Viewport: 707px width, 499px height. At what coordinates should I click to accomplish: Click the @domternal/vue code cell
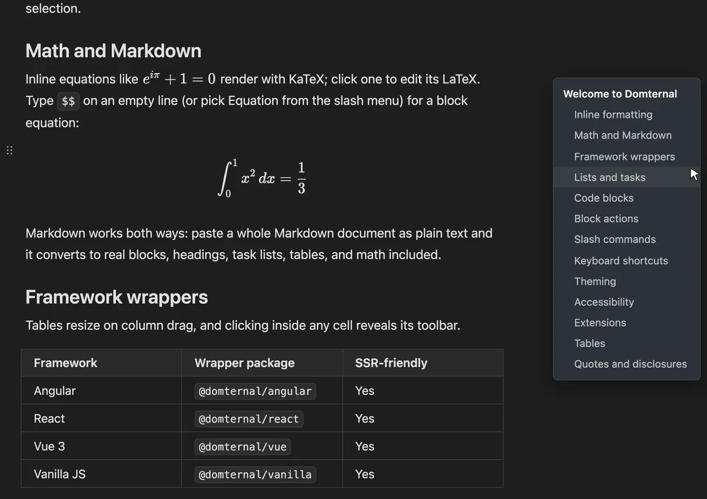point(243,447)
